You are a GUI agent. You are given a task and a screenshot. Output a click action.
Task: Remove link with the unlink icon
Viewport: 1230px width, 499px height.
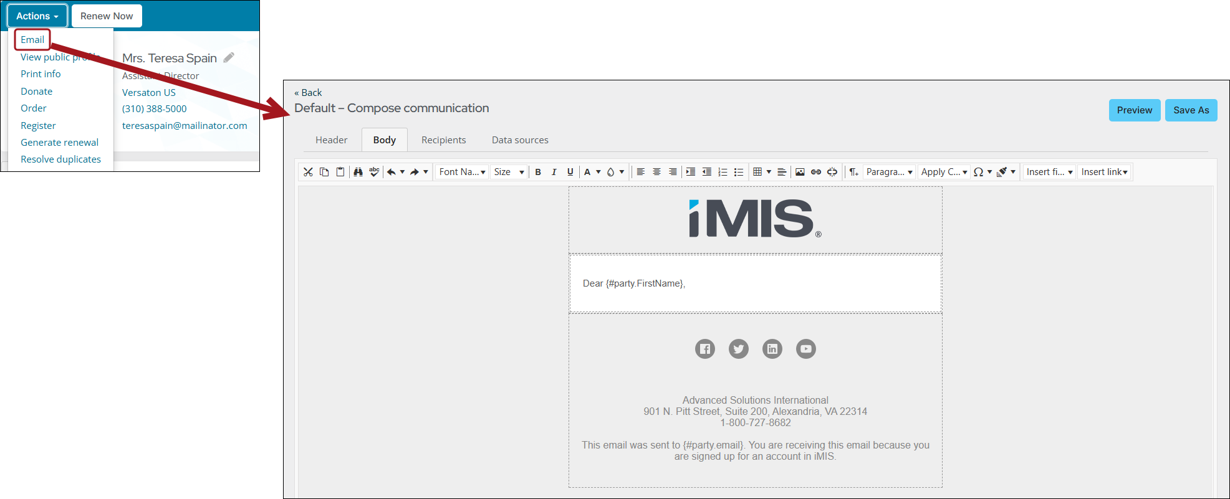tap(832, 172)
